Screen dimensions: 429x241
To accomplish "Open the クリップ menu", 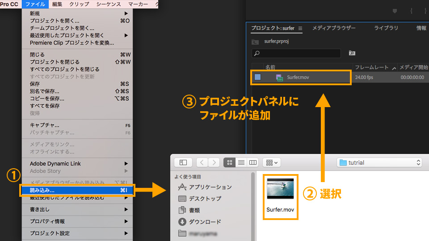I will pos(79,4).
